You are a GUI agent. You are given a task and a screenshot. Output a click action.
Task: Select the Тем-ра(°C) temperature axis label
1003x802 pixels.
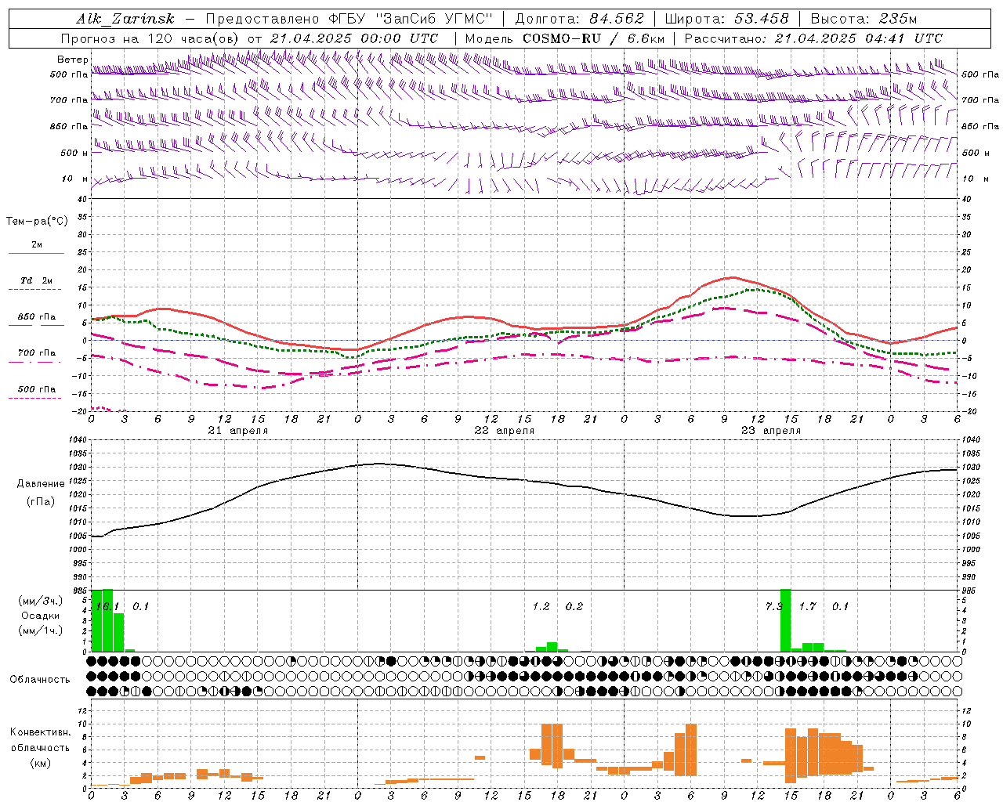coord(37,222)
